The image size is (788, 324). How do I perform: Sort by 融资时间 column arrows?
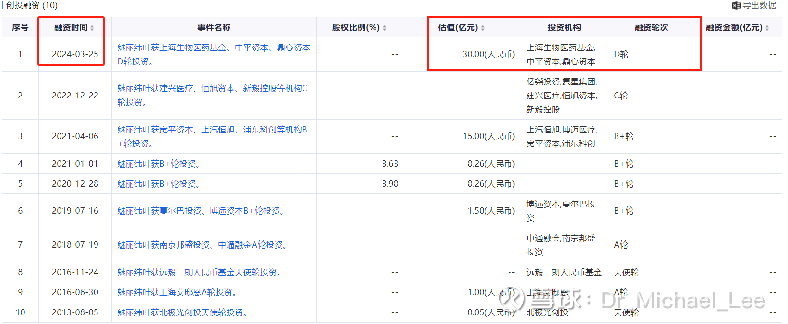click(x=92, y=28)
